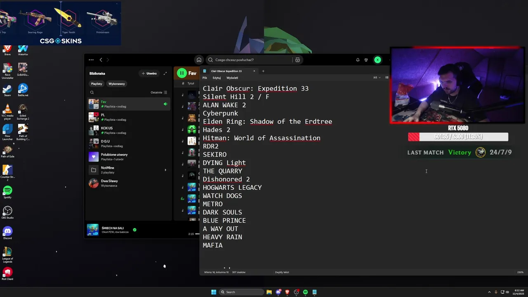Open the Windows Start button
528x297 pixels.
click(214, 292)
